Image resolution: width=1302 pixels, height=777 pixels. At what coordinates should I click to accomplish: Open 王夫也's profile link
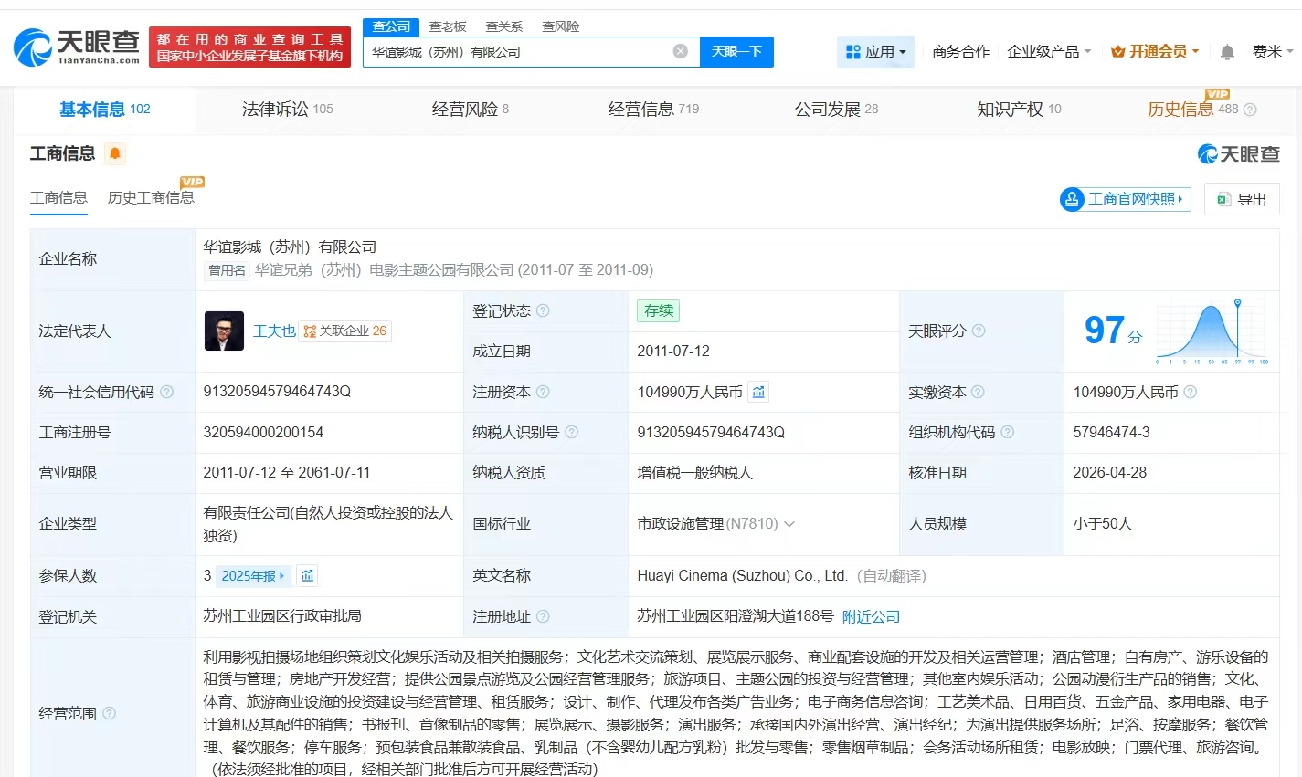pyautogui.click(x=274, y=331)
